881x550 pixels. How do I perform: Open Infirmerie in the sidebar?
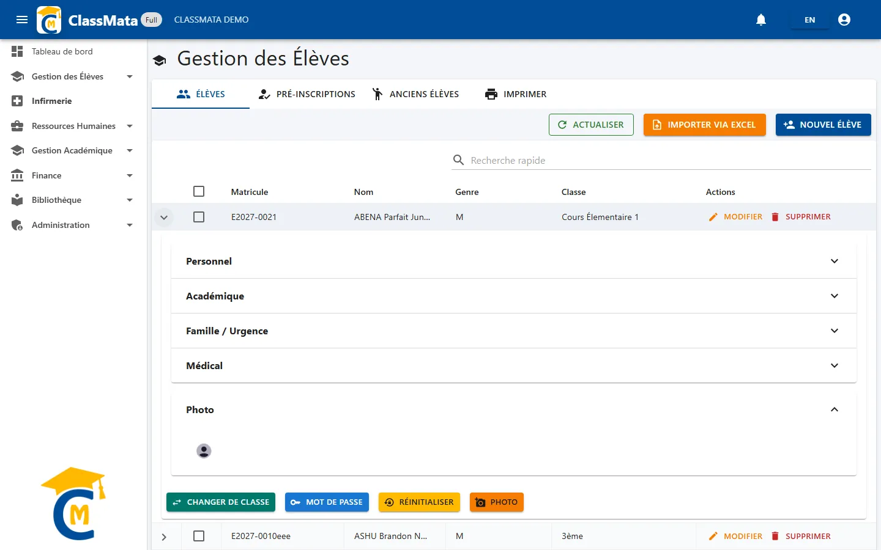pos(73,101)
